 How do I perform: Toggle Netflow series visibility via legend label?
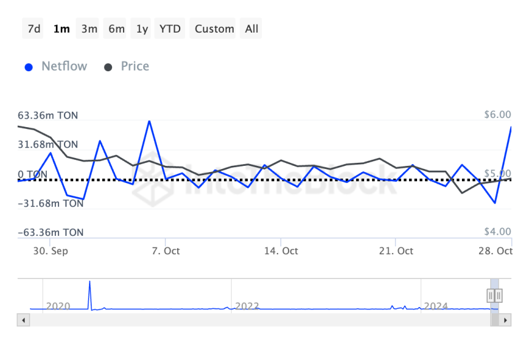[x=64, y=66]
